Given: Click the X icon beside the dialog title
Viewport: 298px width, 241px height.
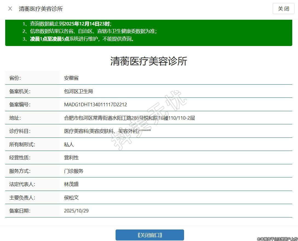Looking at the screenshot, I should [10, 8].
